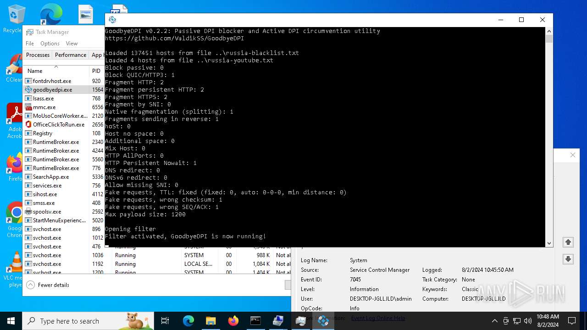Open the notification center icon
This screenshot has width=587, height=330.
(x=572, y=321)
